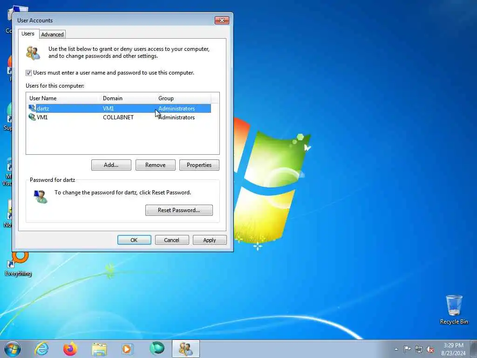Click the Domain column header

pos(128,98)
